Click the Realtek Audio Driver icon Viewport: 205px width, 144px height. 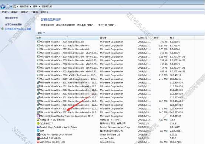(38, 127)
